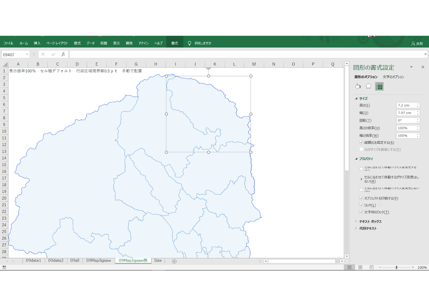
Task: Expand the formula bar chevron
Action: [x=425, y=54]
